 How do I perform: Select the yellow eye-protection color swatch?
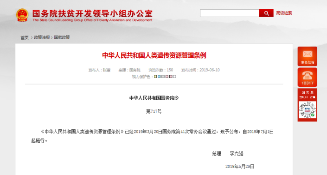[155, 77]
